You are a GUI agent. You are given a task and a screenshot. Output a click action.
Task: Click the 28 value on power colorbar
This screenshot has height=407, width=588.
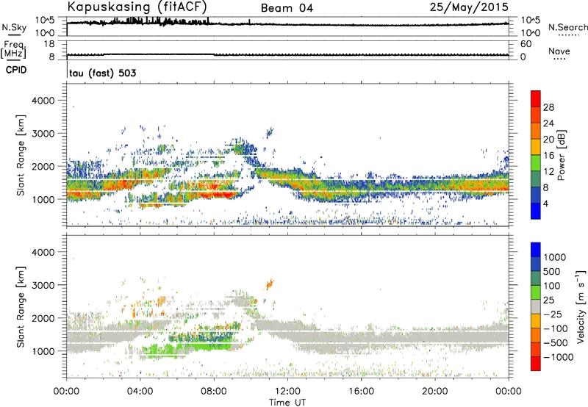548,107
